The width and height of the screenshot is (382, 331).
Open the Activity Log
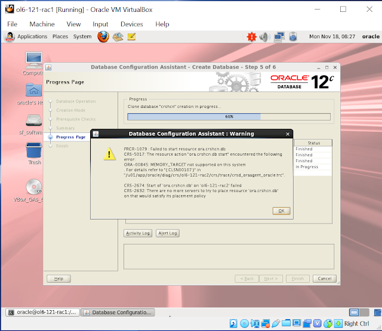(x=138, y=233)
